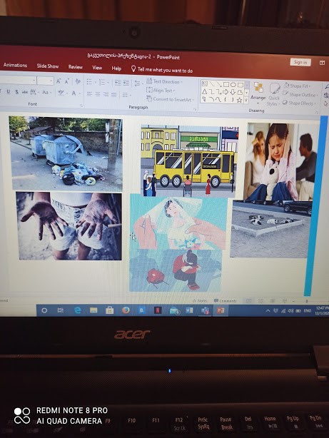
Task: Open the Paragraph dialog launcher
Action: pos(195,110)
